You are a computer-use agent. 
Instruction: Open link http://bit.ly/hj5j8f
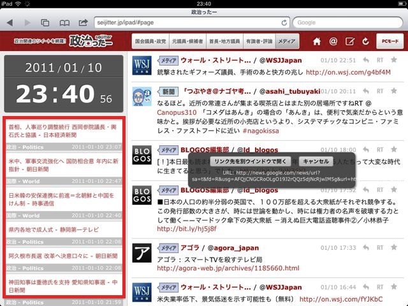click(187, 229)
